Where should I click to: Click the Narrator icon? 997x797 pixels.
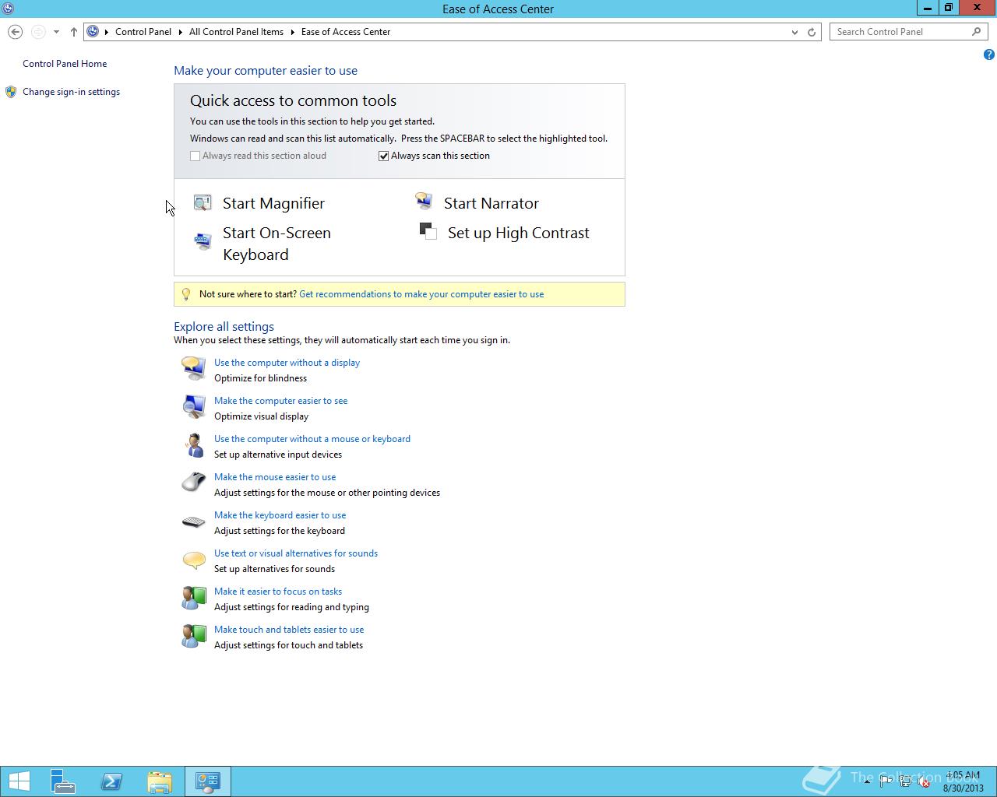click(424, 202)
